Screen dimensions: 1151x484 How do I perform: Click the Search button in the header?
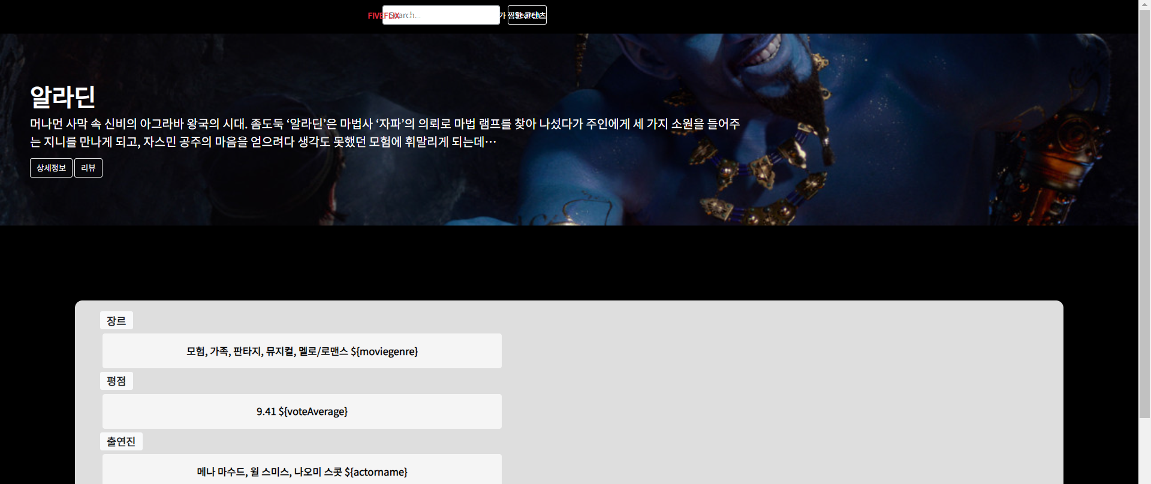[527, 15]
